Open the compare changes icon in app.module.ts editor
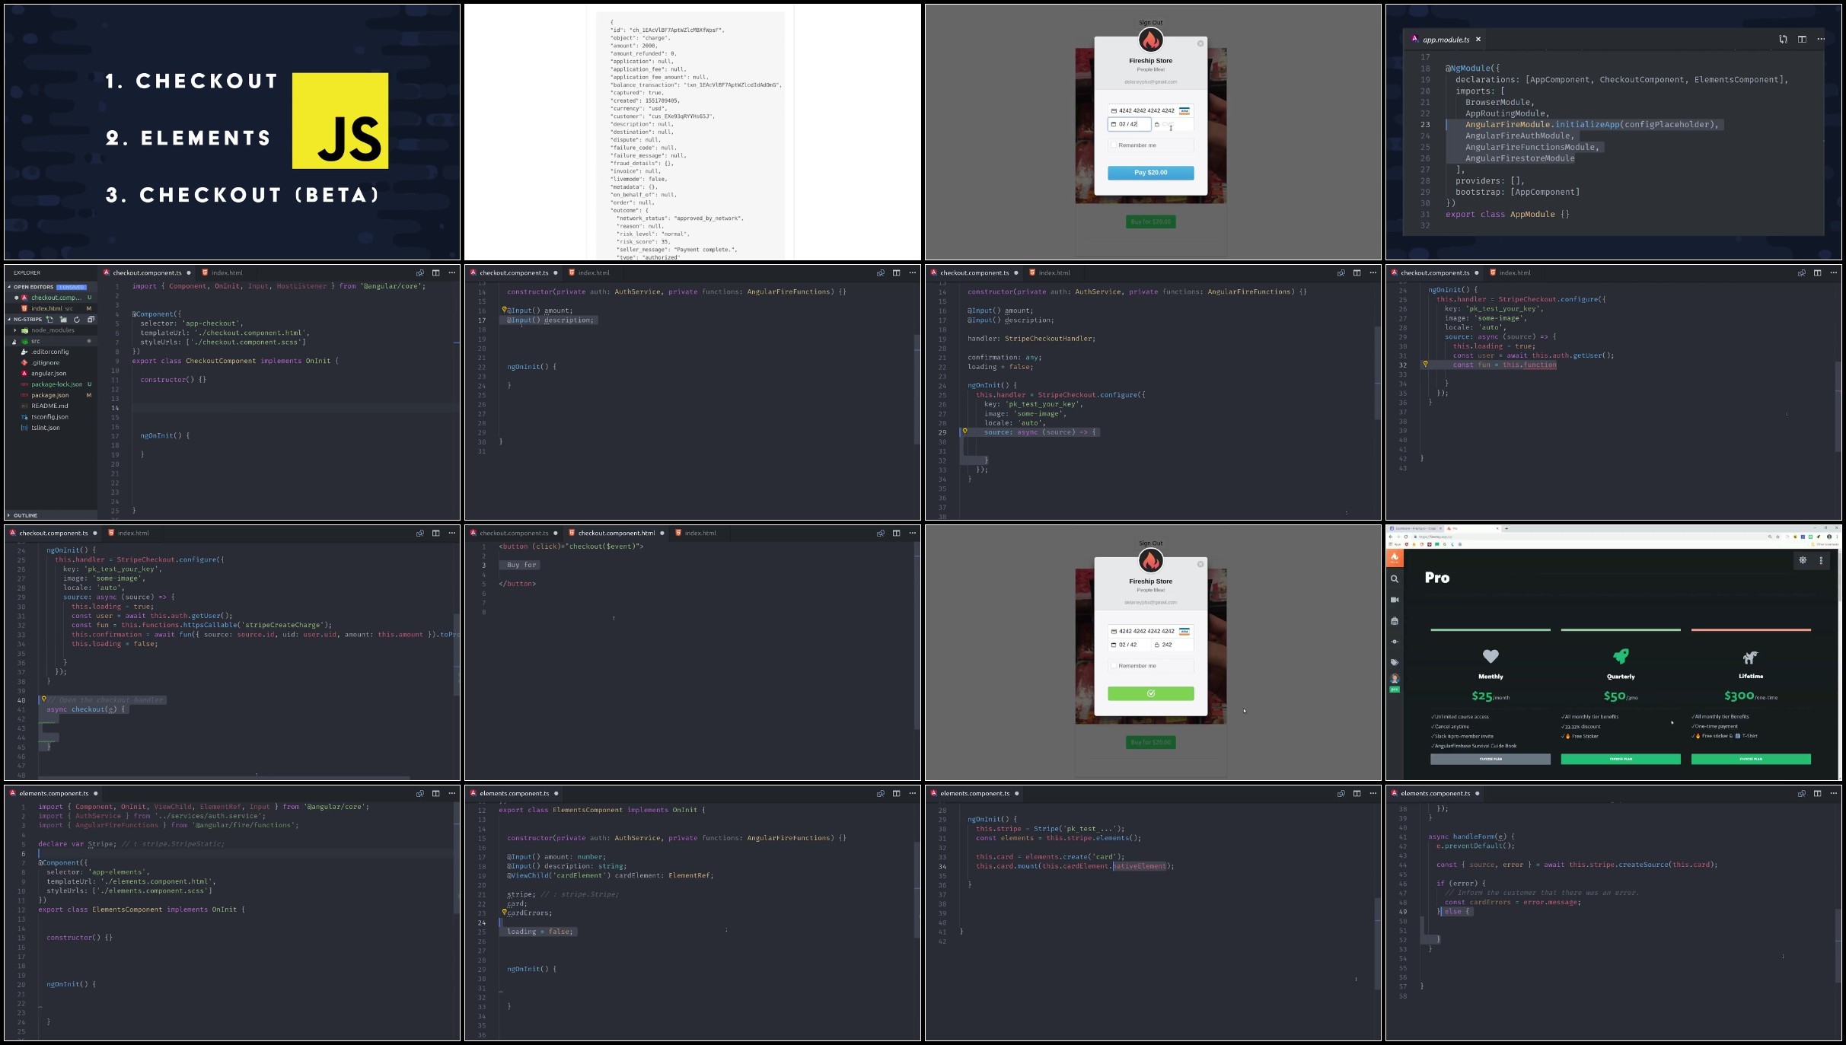The width and height of the screenshot is (1846, 1045). click(1783, 39)
